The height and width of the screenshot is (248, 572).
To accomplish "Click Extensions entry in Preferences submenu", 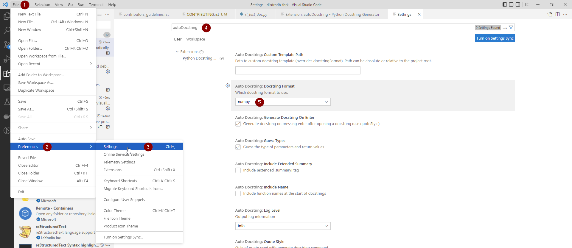I will point(139,170).
